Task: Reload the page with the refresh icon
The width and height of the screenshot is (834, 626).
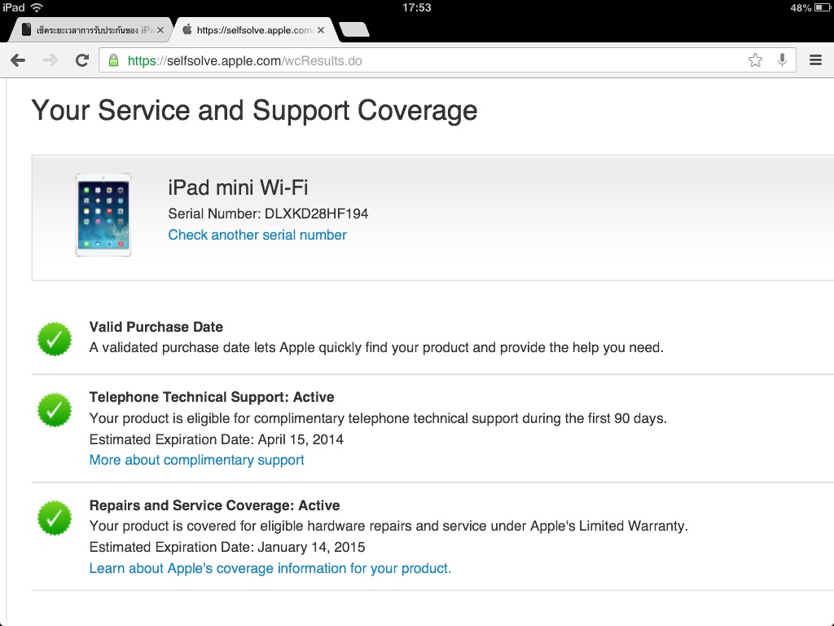Action: tap(82, 60)
